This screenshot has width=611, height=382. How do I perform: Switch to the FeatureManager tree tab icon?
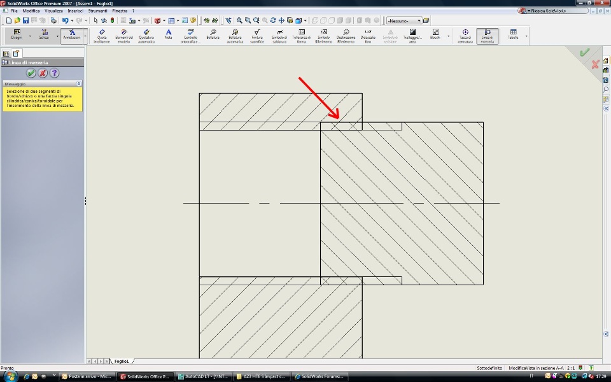point(6,53)
